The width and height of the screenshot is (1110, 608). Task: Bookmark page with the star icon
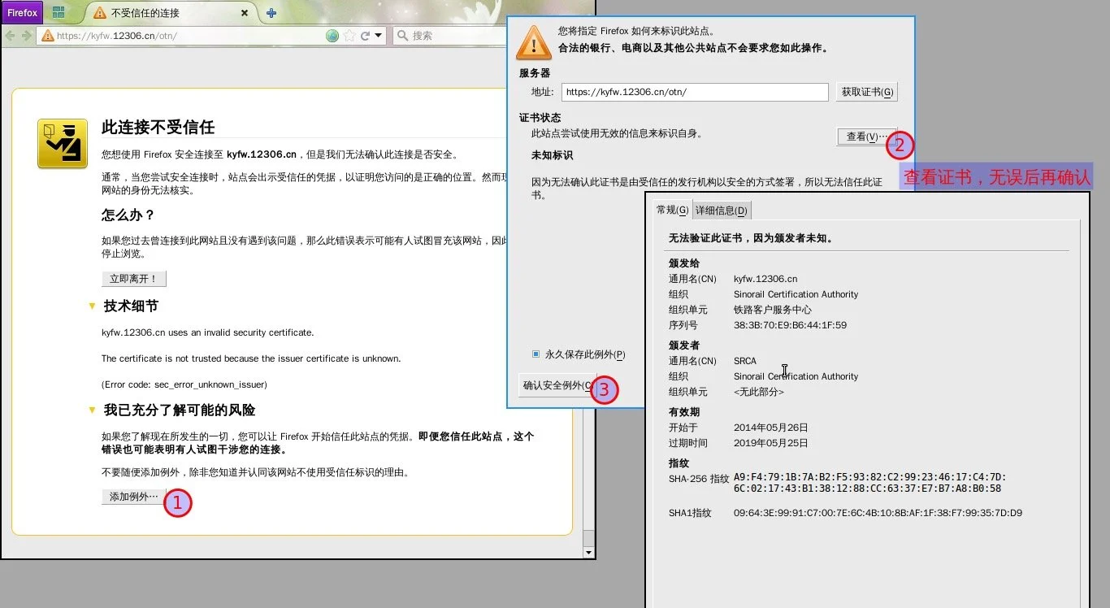coord(349,36)
